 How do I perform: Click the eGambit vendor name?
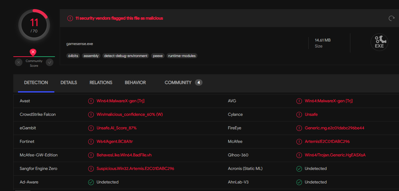tap(27, 128)
